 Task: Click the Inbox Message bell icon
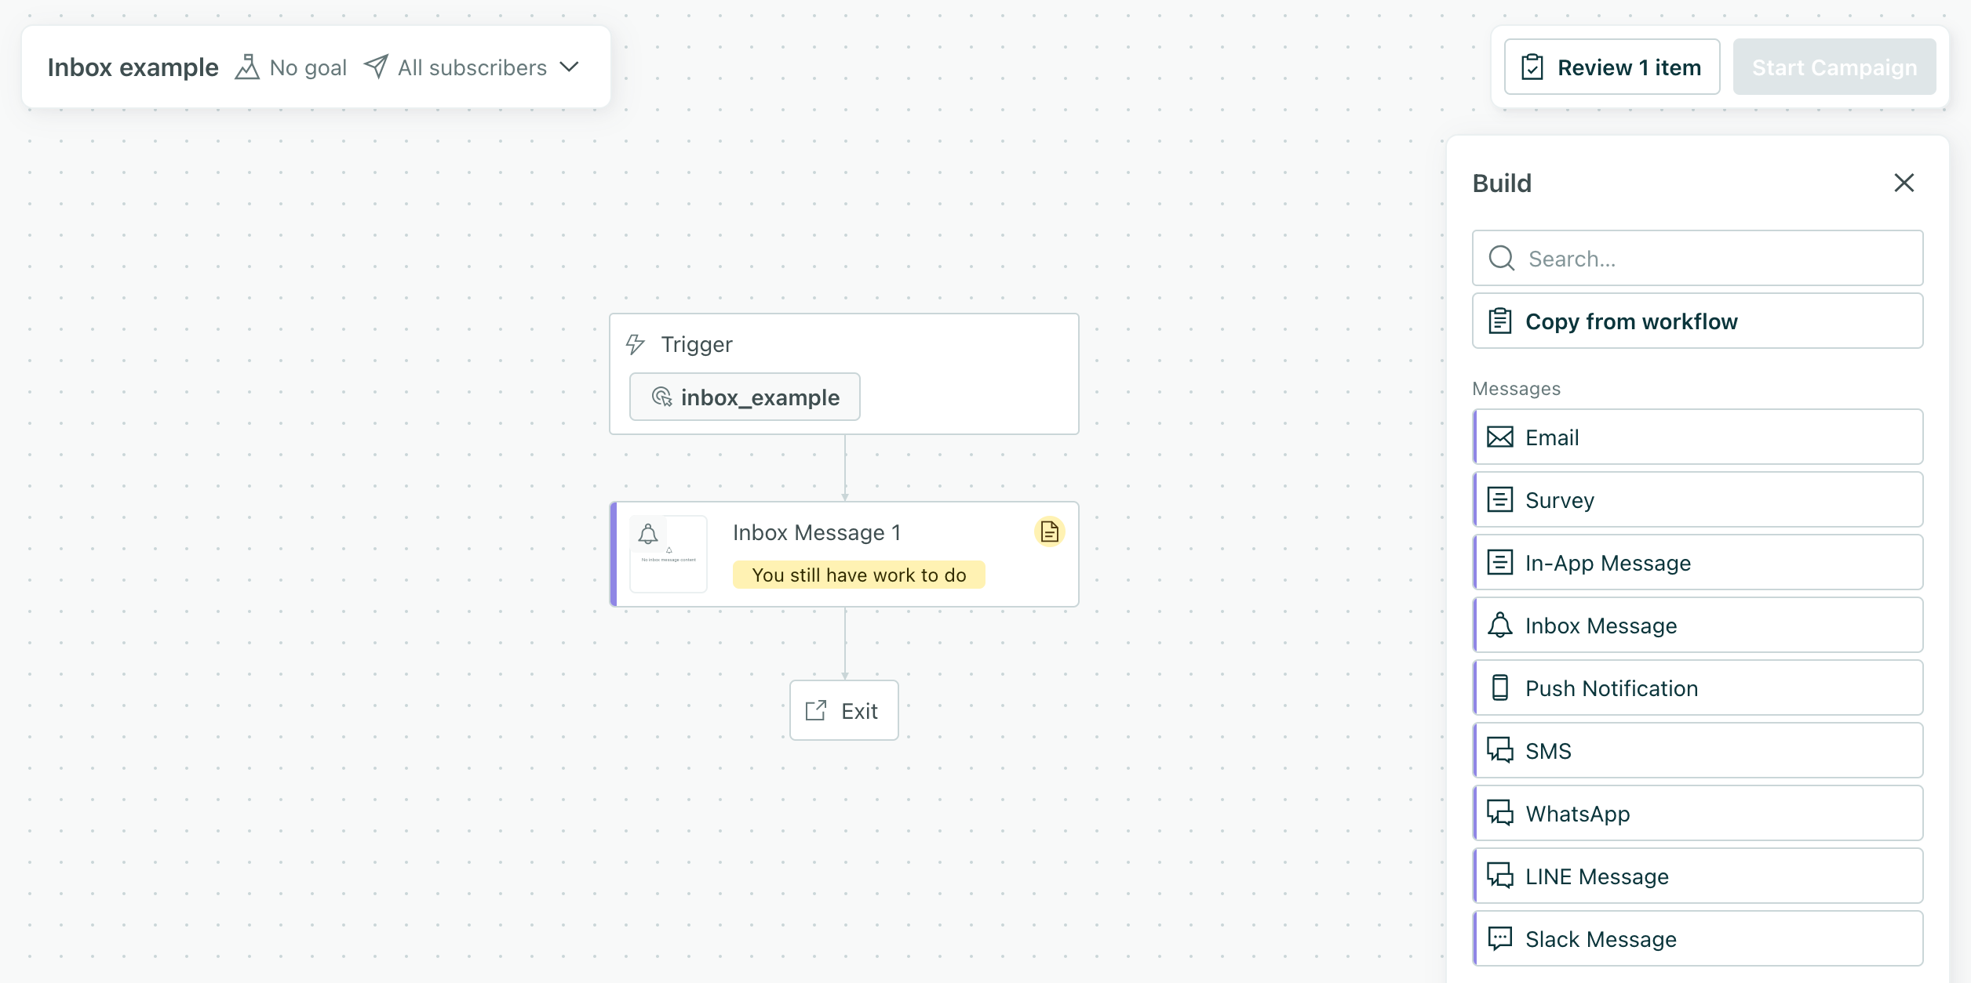pos(1500,625)
